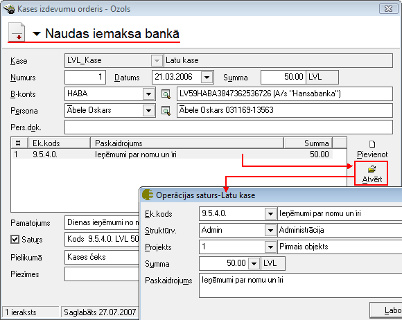
Task: Open the B-konts HABA dropdown
Action: tap(149, 94)
